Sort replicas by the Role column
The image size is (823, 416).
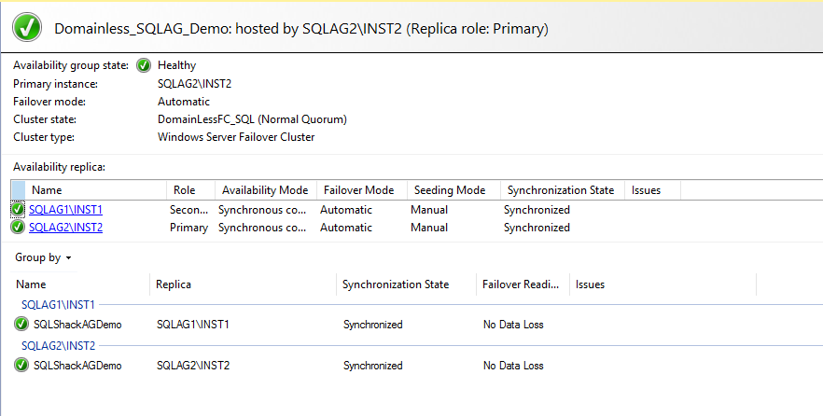point(185,190)
